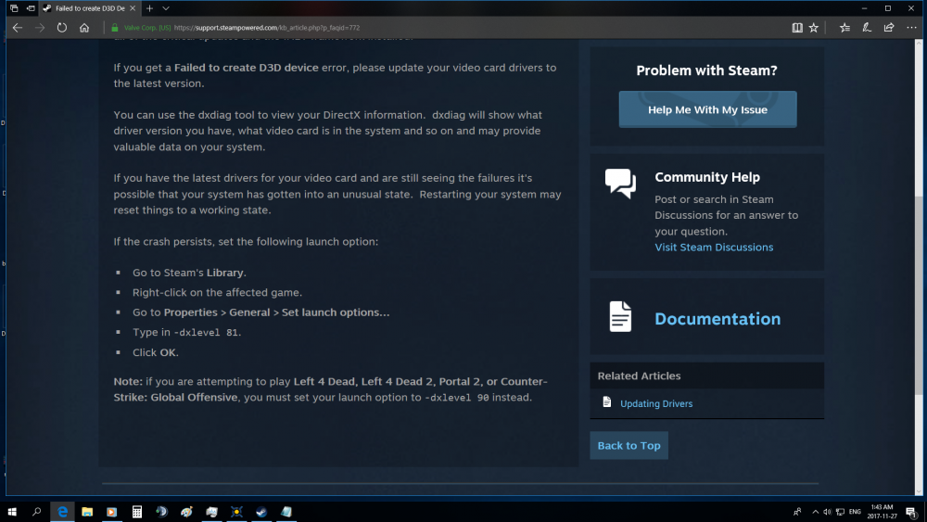
Task: Click the Add notes pen icon
Action: (866, 28)
